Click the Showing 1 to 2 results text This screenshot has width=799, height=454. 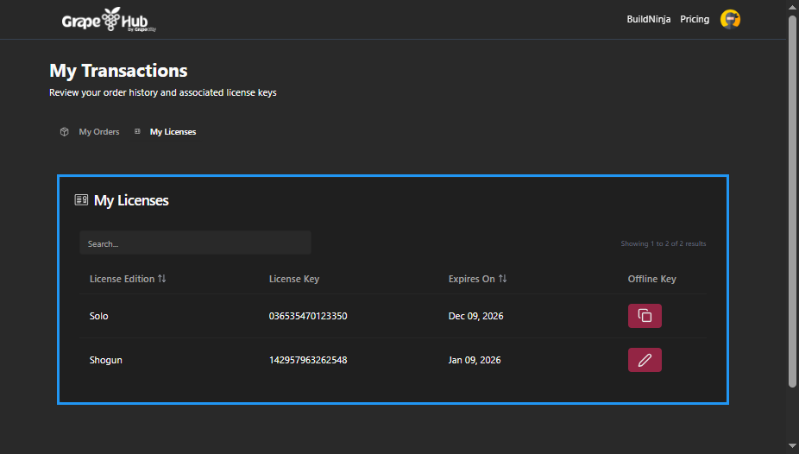663,243
